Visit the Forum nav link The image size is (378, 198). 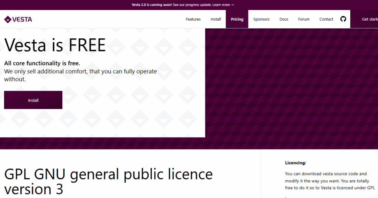304,19
